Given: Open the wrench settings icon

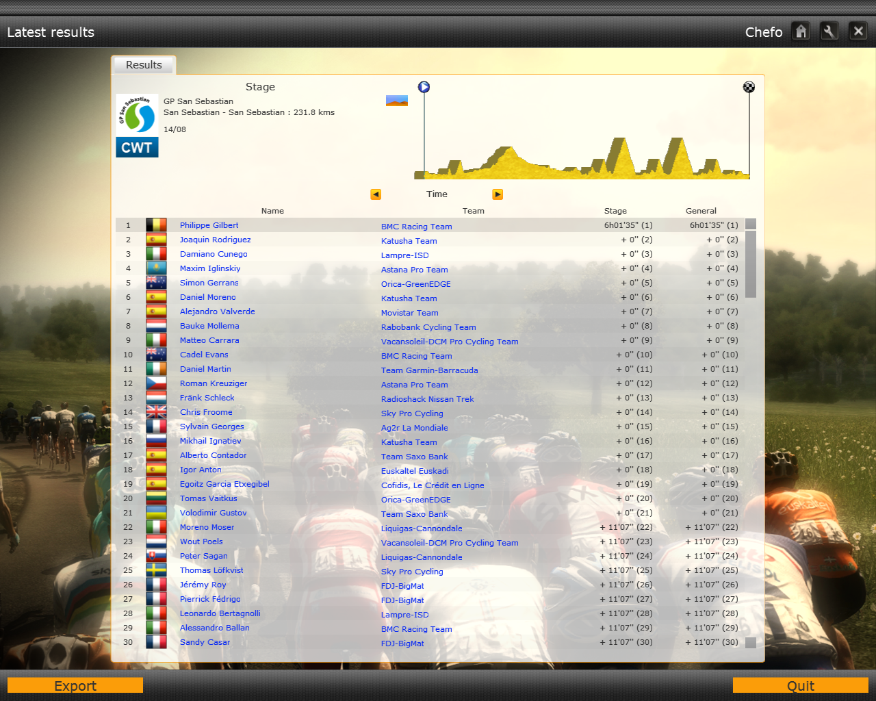Looking at the screenshot, I should (829, 31).
